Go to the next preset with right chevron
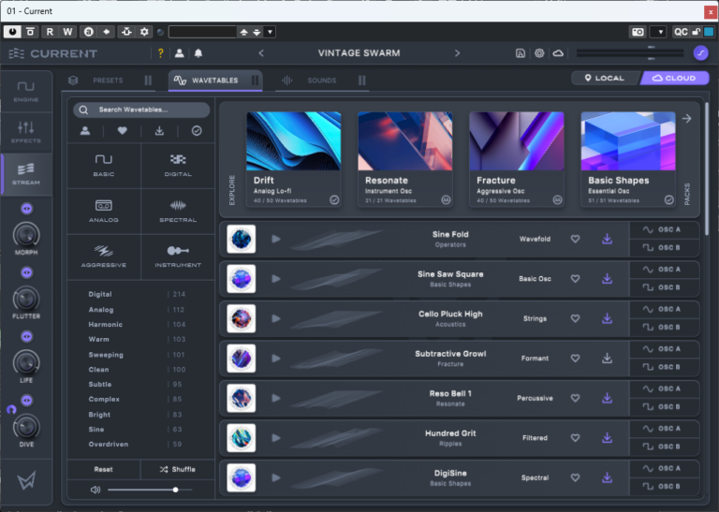Viewport: 719px width, 512px height. 457,53
